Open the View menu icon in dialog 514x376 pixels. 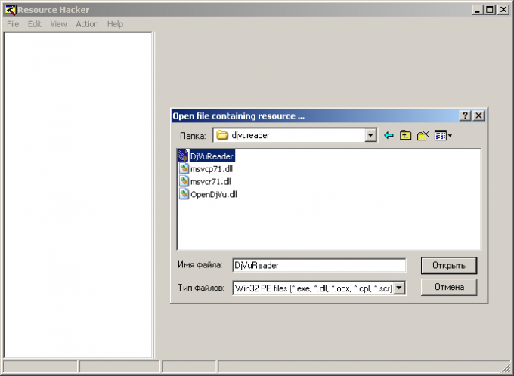pos(443,136)
